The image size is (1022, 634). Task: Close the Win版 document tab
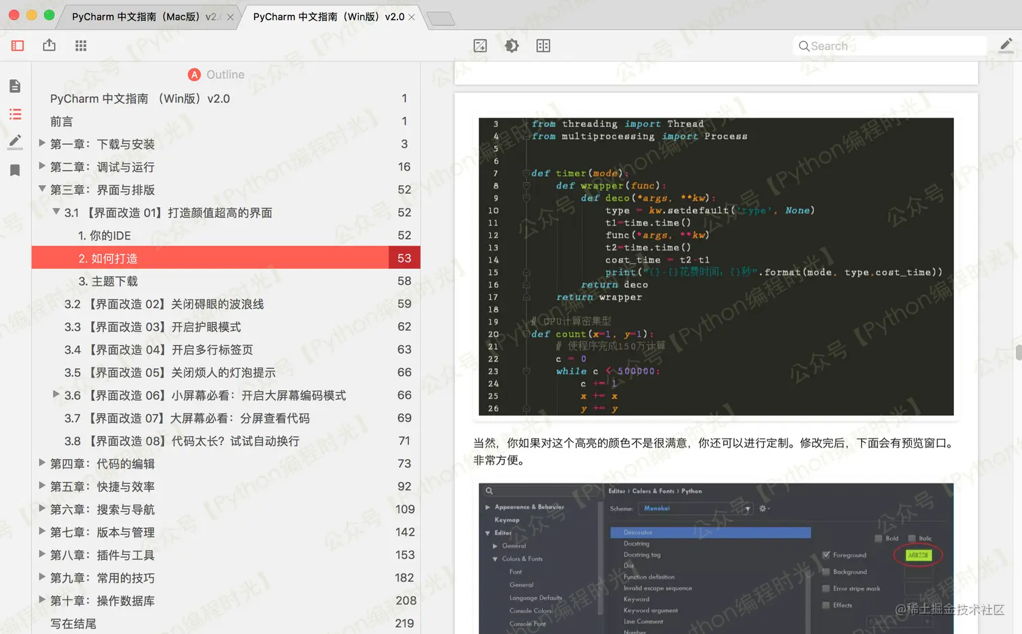412,17
